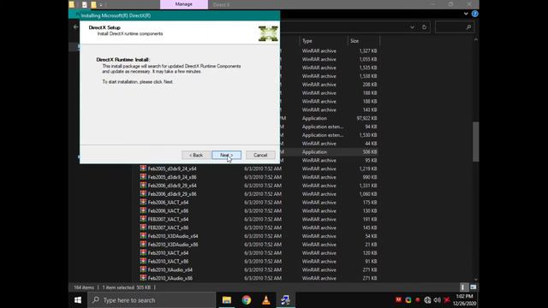Click the volume speaker tray icon

pos(437,300)
